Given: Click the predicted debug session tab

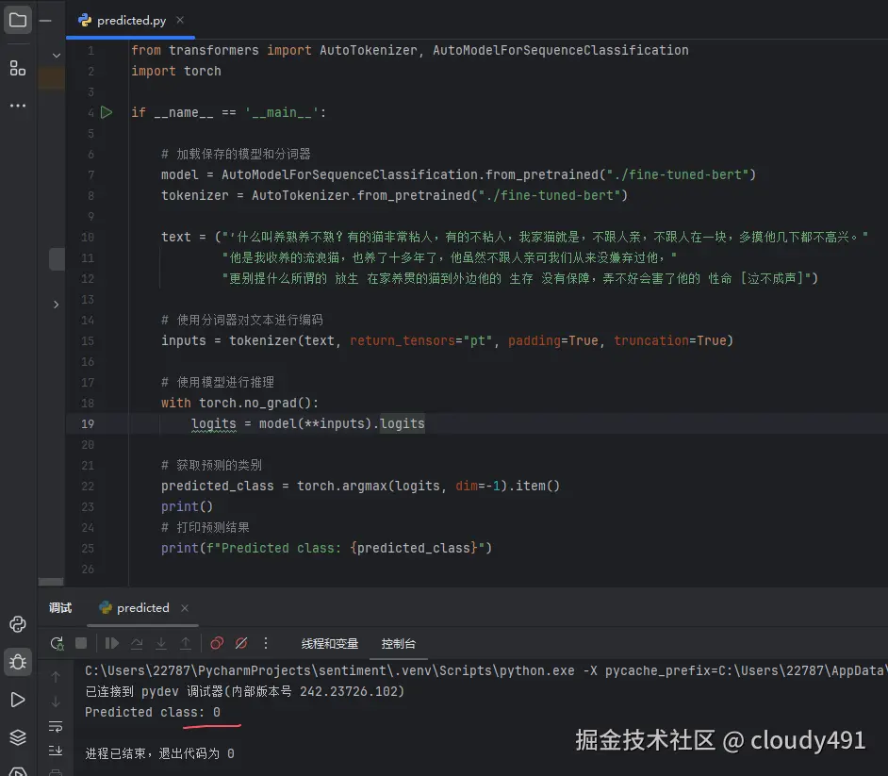Looking at the screenshot, I should pyautogui.click(x=141, y=607).
